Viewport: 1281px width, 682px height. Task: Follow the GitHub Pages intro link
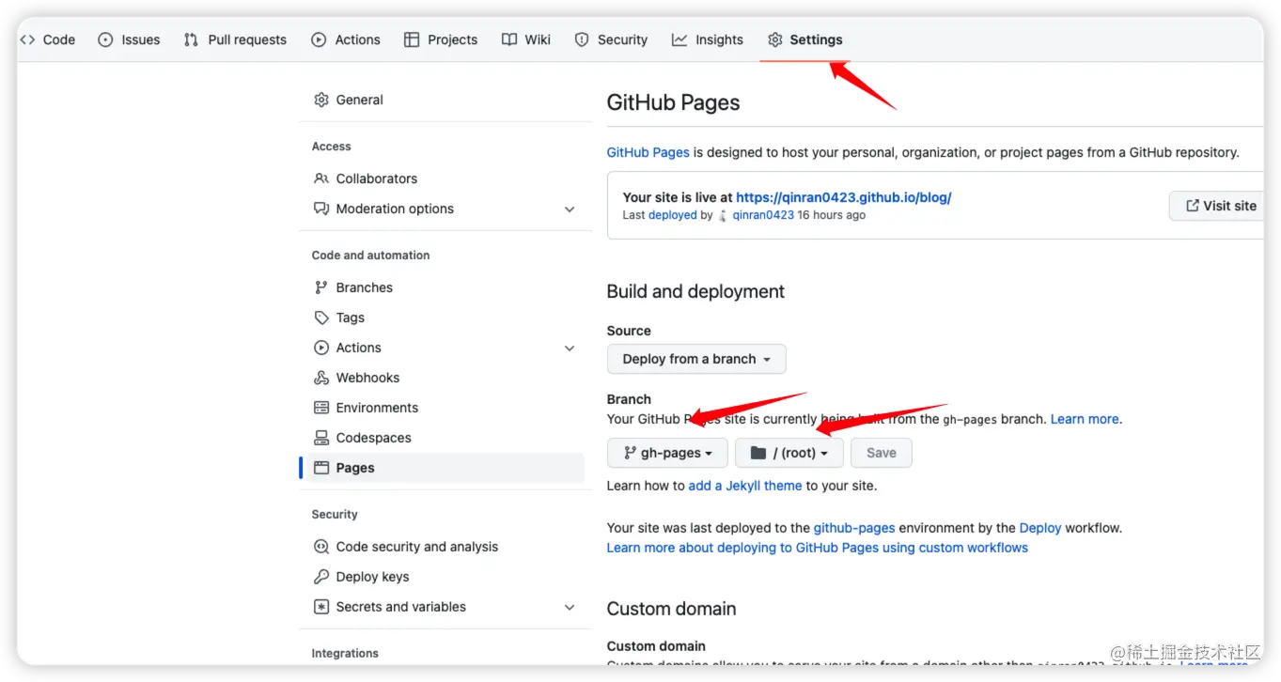point(648,152)
